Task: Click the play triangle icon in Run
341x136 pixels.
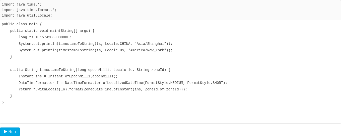Action: pyautogui.click(x=6, y=131)
